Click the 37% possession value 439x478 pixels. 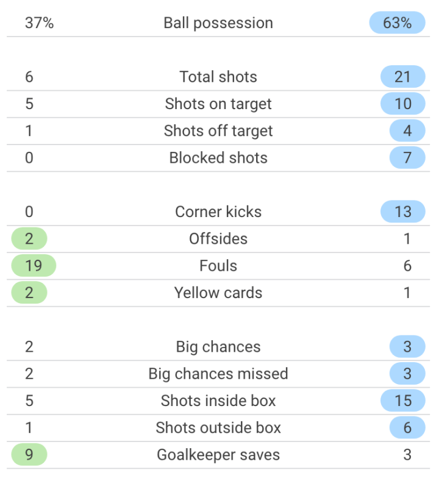(39, 23)
